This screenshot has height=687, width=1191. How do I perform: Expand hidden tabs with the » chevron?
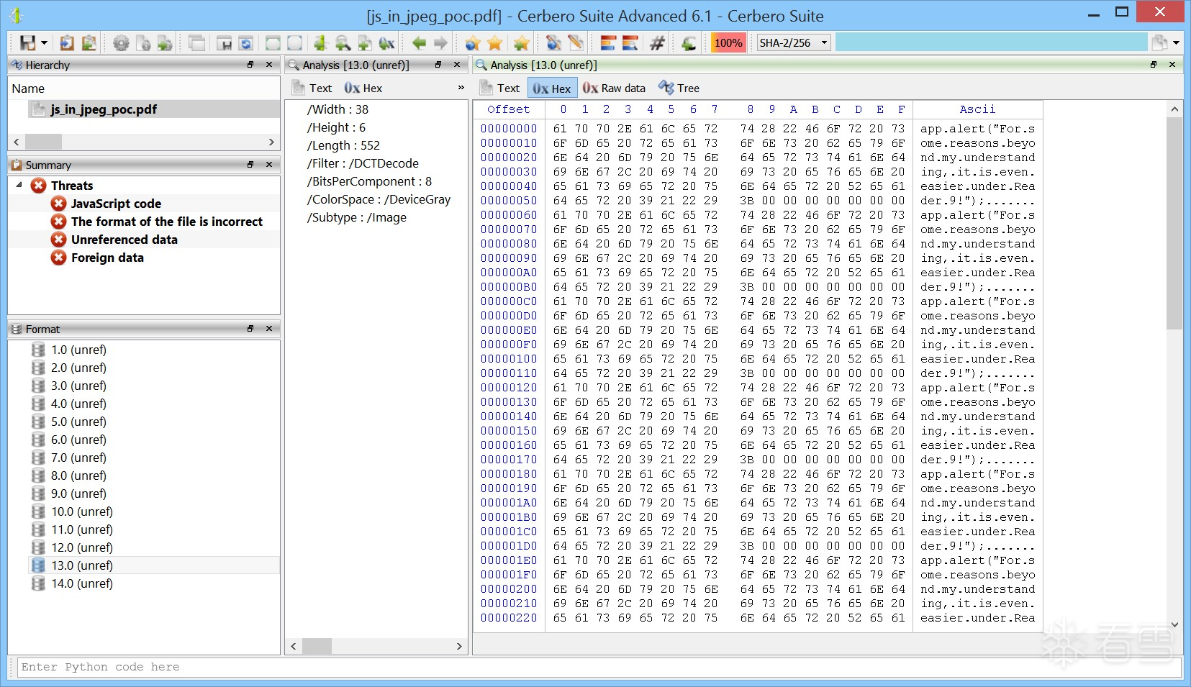click(x=461, y=88)
